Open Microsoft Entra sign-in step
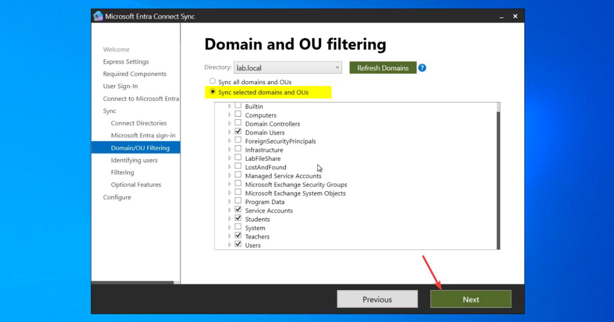 click(x=143, y=135)
